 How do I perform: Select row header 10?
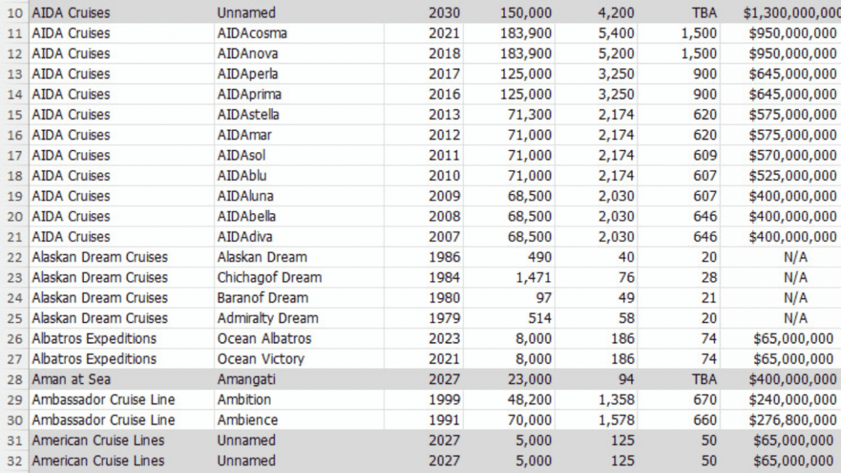coord(14,13)
